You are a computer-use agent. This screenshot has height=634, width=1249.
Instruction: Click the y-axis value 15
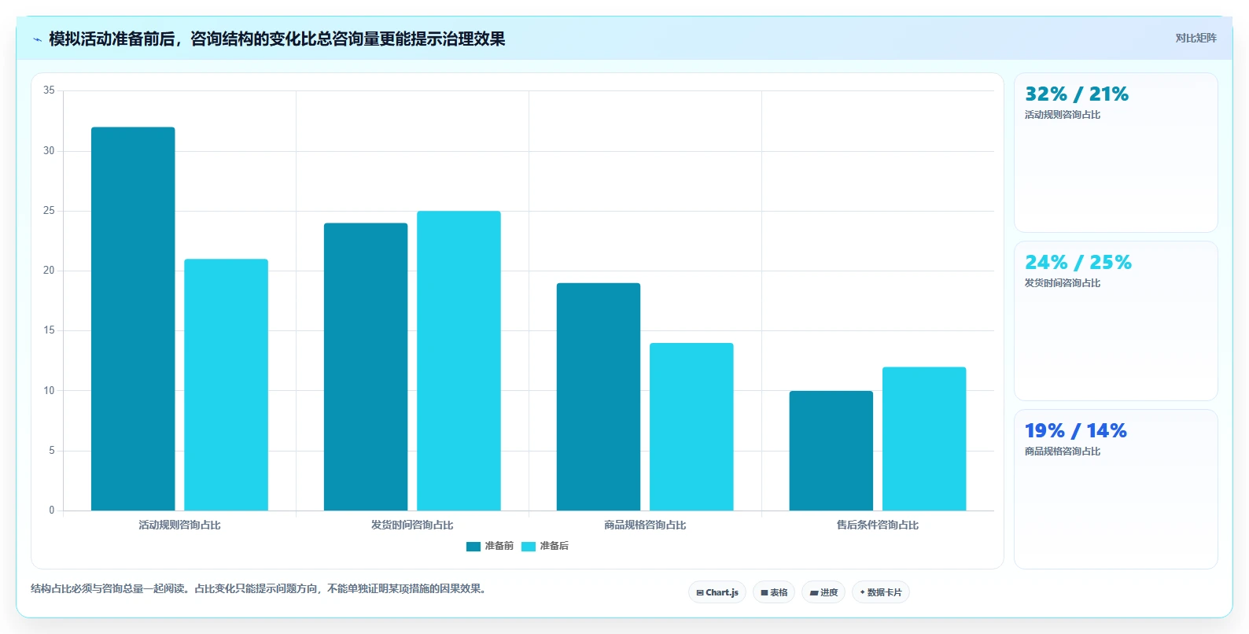(49, 330)
